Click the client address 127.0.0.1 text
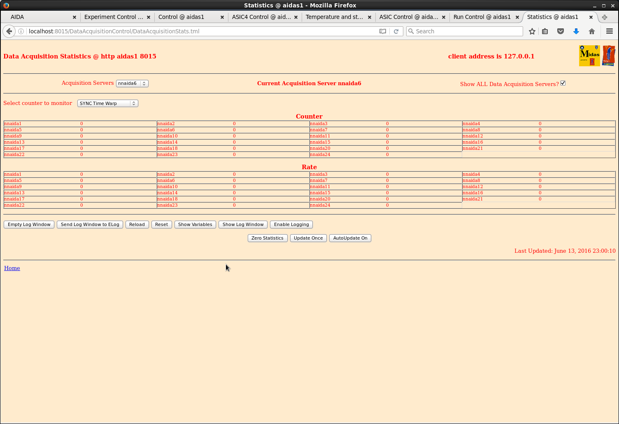The image size is (619, 424). 491,56
